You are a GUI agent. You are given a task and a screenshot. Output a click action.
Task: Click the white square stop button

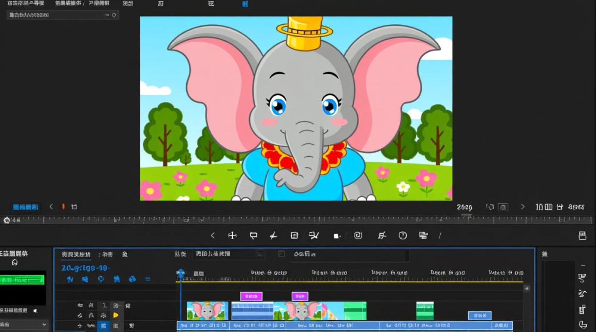pos(337,236)
